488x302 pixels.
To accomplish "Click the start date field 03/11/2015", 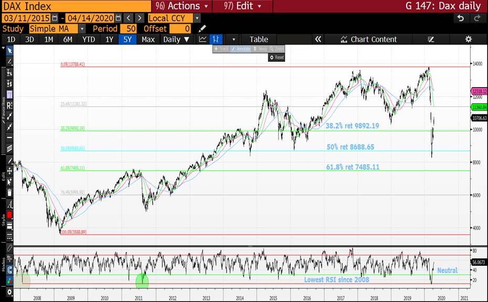I will 27,18.
